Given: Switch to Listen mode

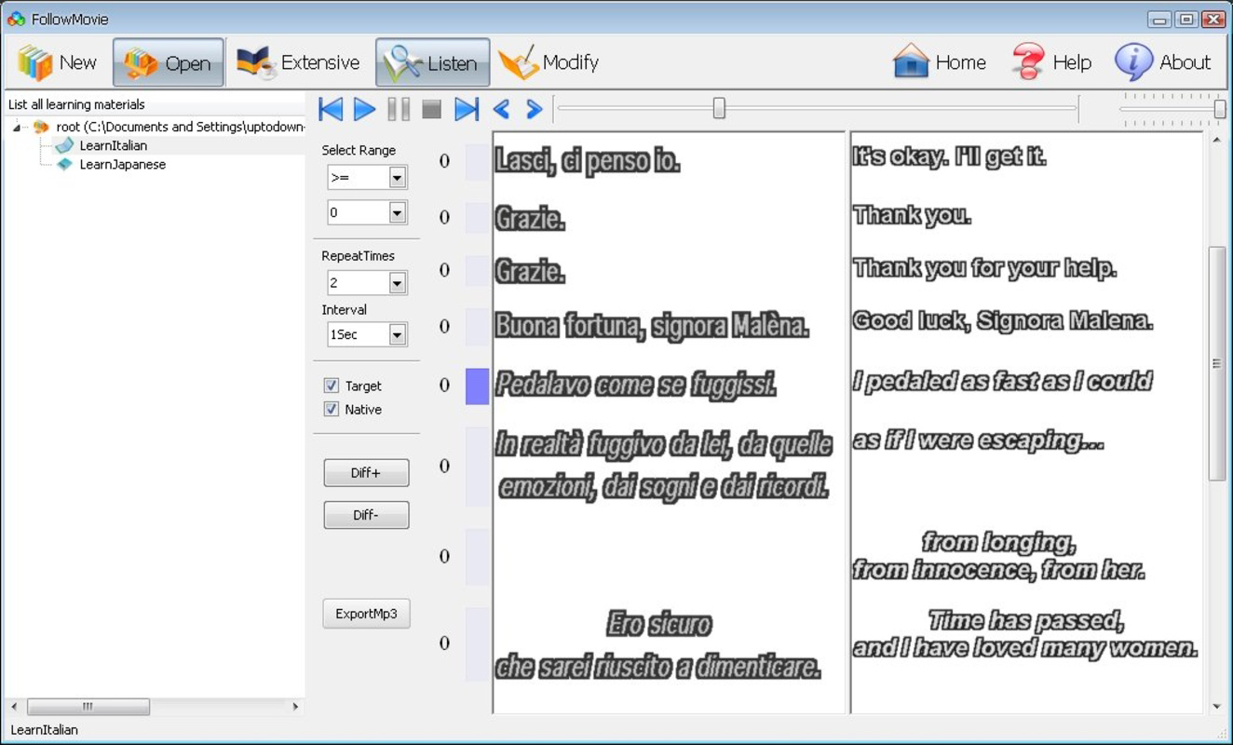Looking at the screenshot, I should (x=433, y=62).
